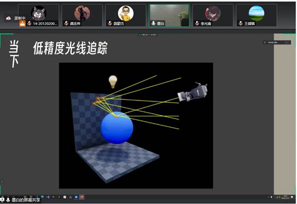Click the small page control above the slide
Viewport: 297px width, 204px height.
coord(148,35)
